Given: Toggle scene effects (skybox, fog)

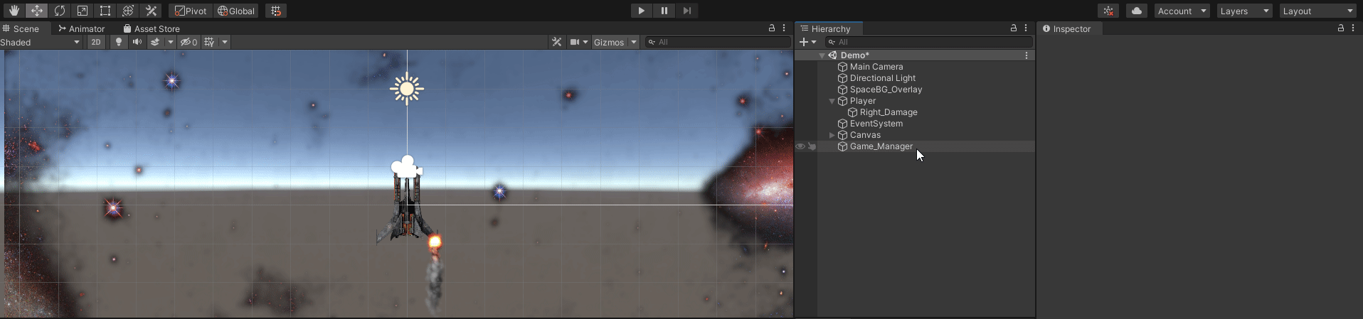Looking at the screenshot, I should point(155,42).
